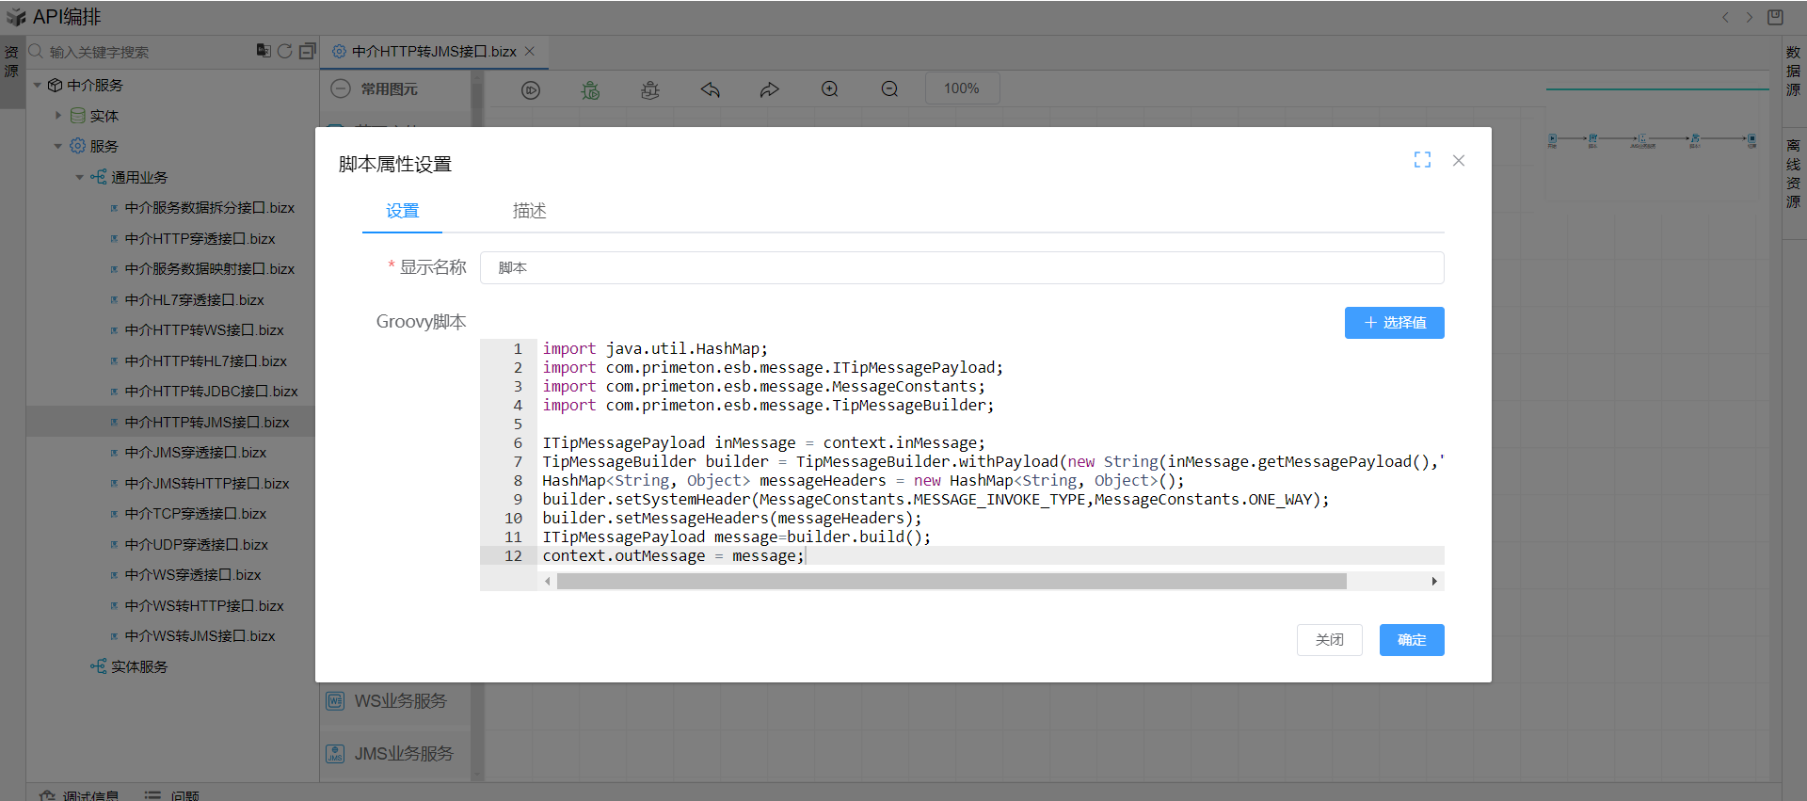Collapse the 常用图元 palette section

click(x=342, y=88)
